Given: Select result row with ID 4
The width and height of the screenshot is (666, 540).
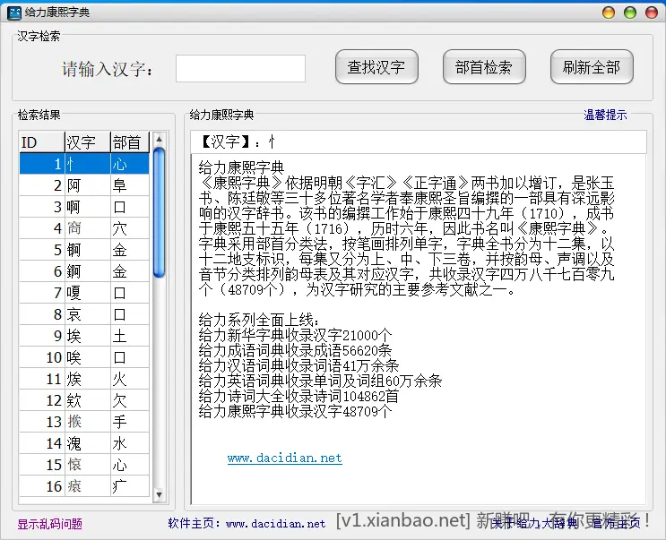Looking at the screenshot, I should click(84, 228).
